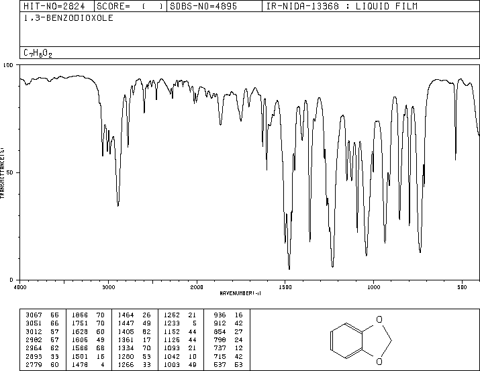Click wavenumber 715 in the peak table
Screen dimensions: 480x371
point(220,357)
